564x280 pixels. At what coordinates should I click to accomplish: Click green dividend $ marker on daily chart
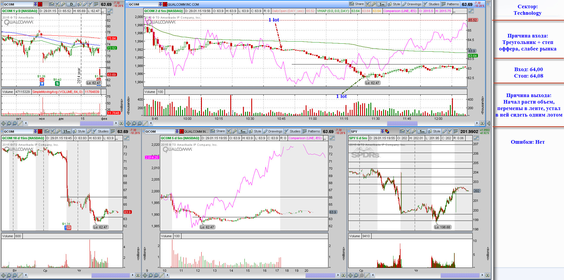click(x=57, y=83)
